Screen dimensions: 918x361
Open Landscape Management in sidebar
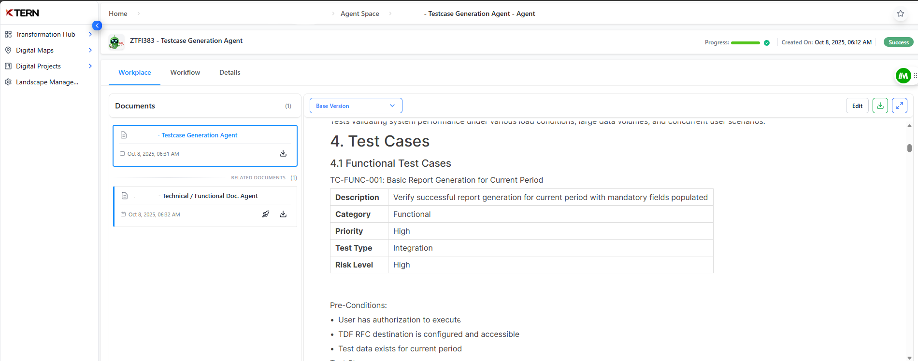(47, 82)
